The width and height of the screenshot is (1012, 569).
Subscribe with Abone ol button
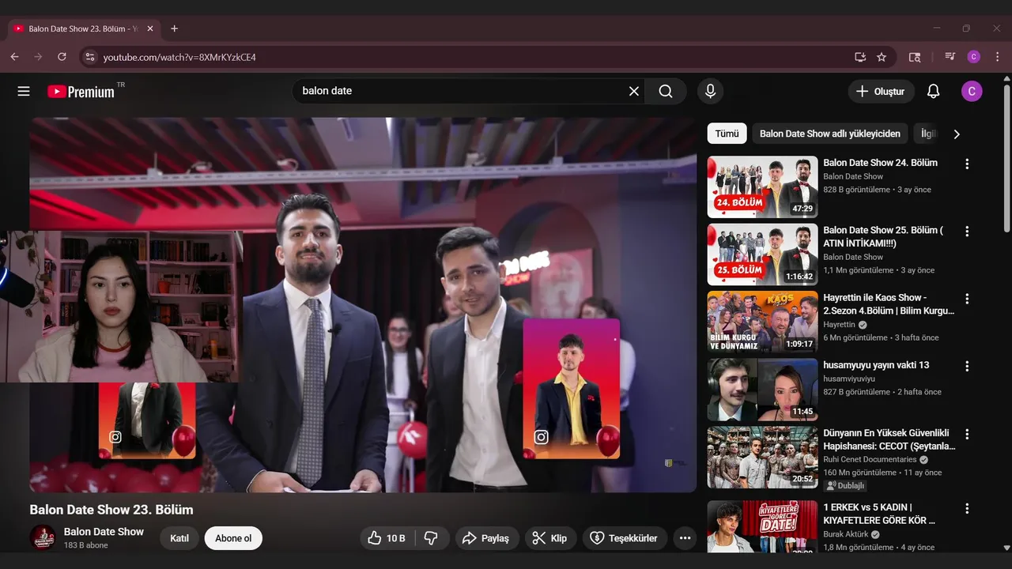(233, 538)
